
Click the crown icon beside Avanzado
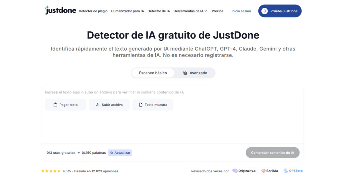pos(185,73)
